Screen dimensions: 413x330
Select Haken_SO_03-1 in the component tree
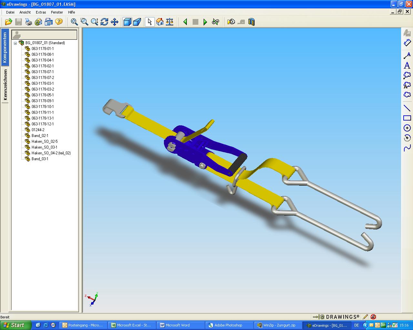coord(44,147)
